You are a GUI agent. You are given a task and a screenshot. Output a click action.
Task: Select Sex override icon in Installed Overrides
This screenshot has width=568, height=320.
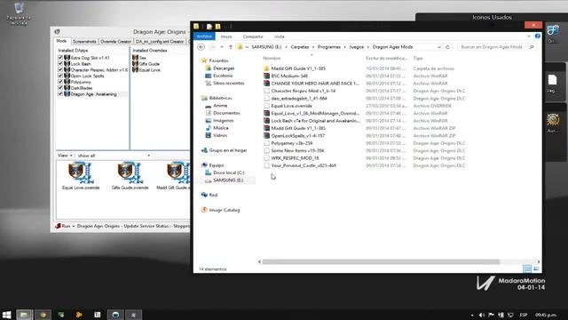(x=136, y=58)
